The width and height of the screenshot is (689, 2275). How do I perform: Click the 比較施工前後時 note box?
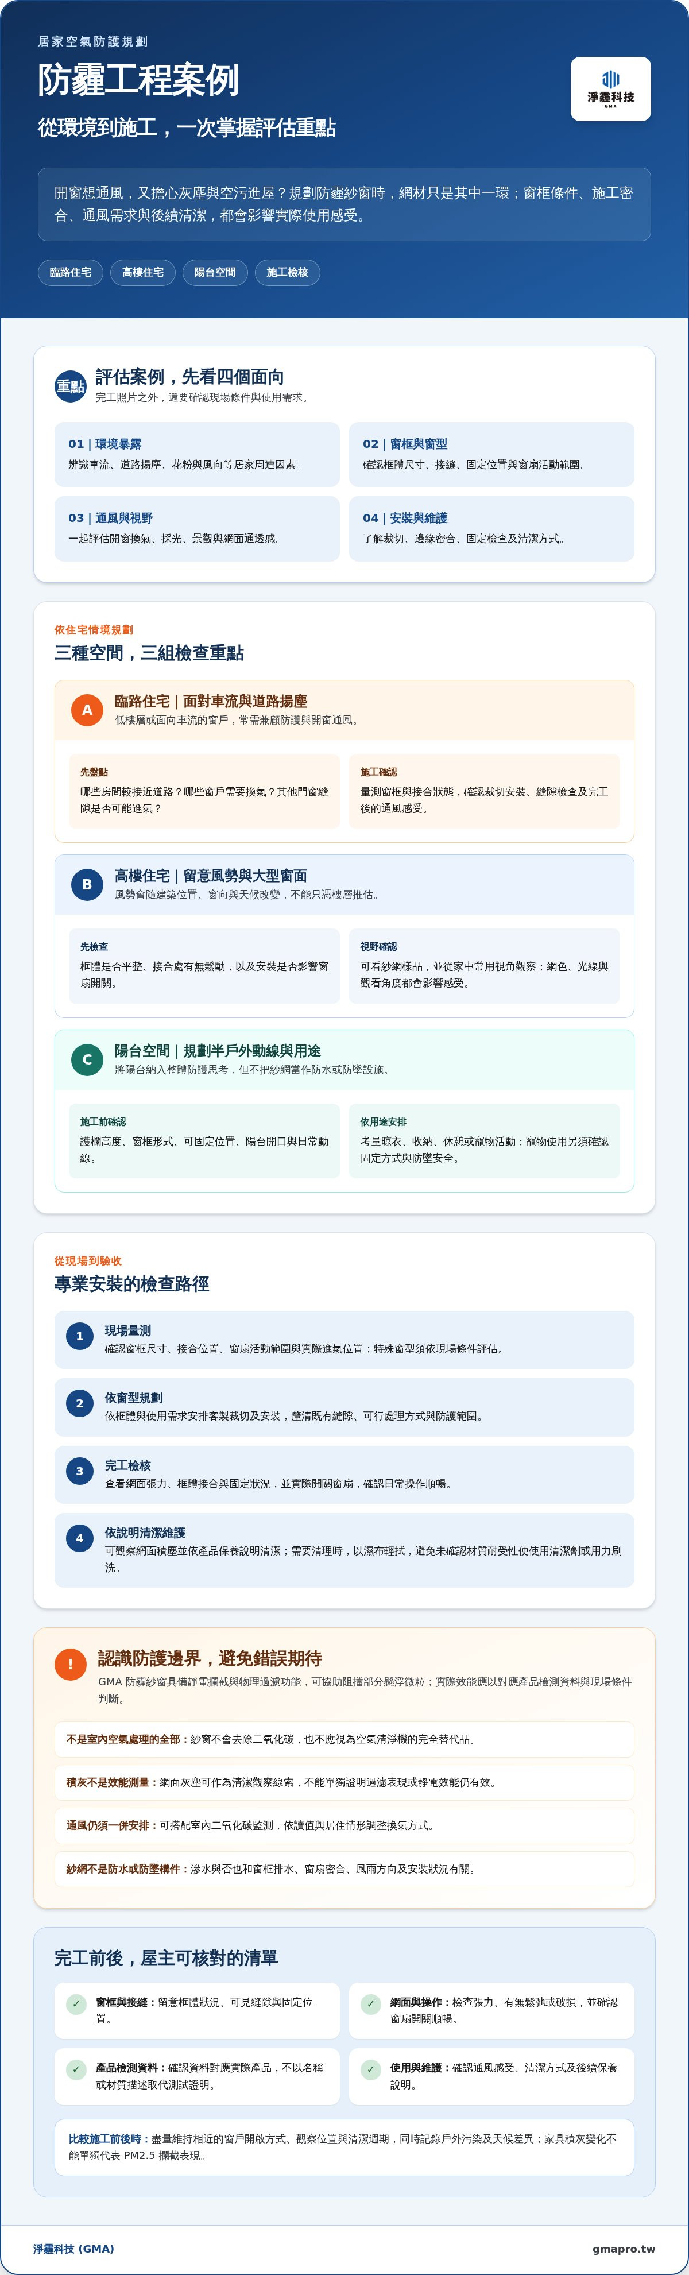point(344,2147)
